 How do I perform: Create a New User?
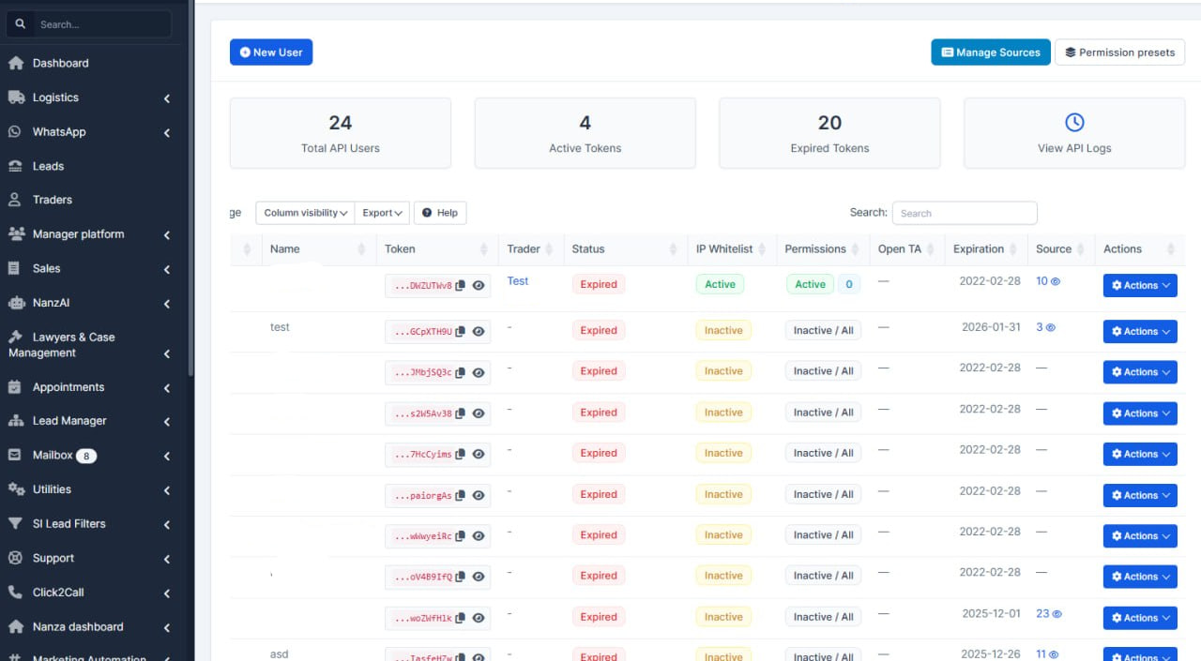(271, 53)
